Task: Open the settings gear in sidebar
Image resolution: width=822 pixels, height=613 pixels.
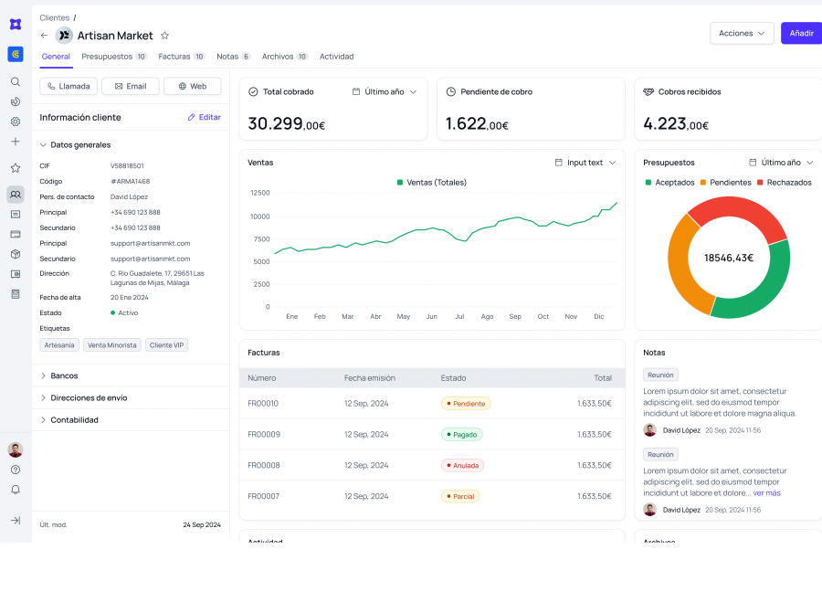Action: coord(16,122)
